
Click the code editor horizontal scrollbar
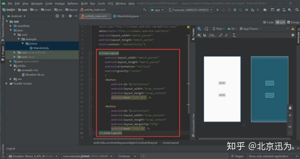point(118,139)
